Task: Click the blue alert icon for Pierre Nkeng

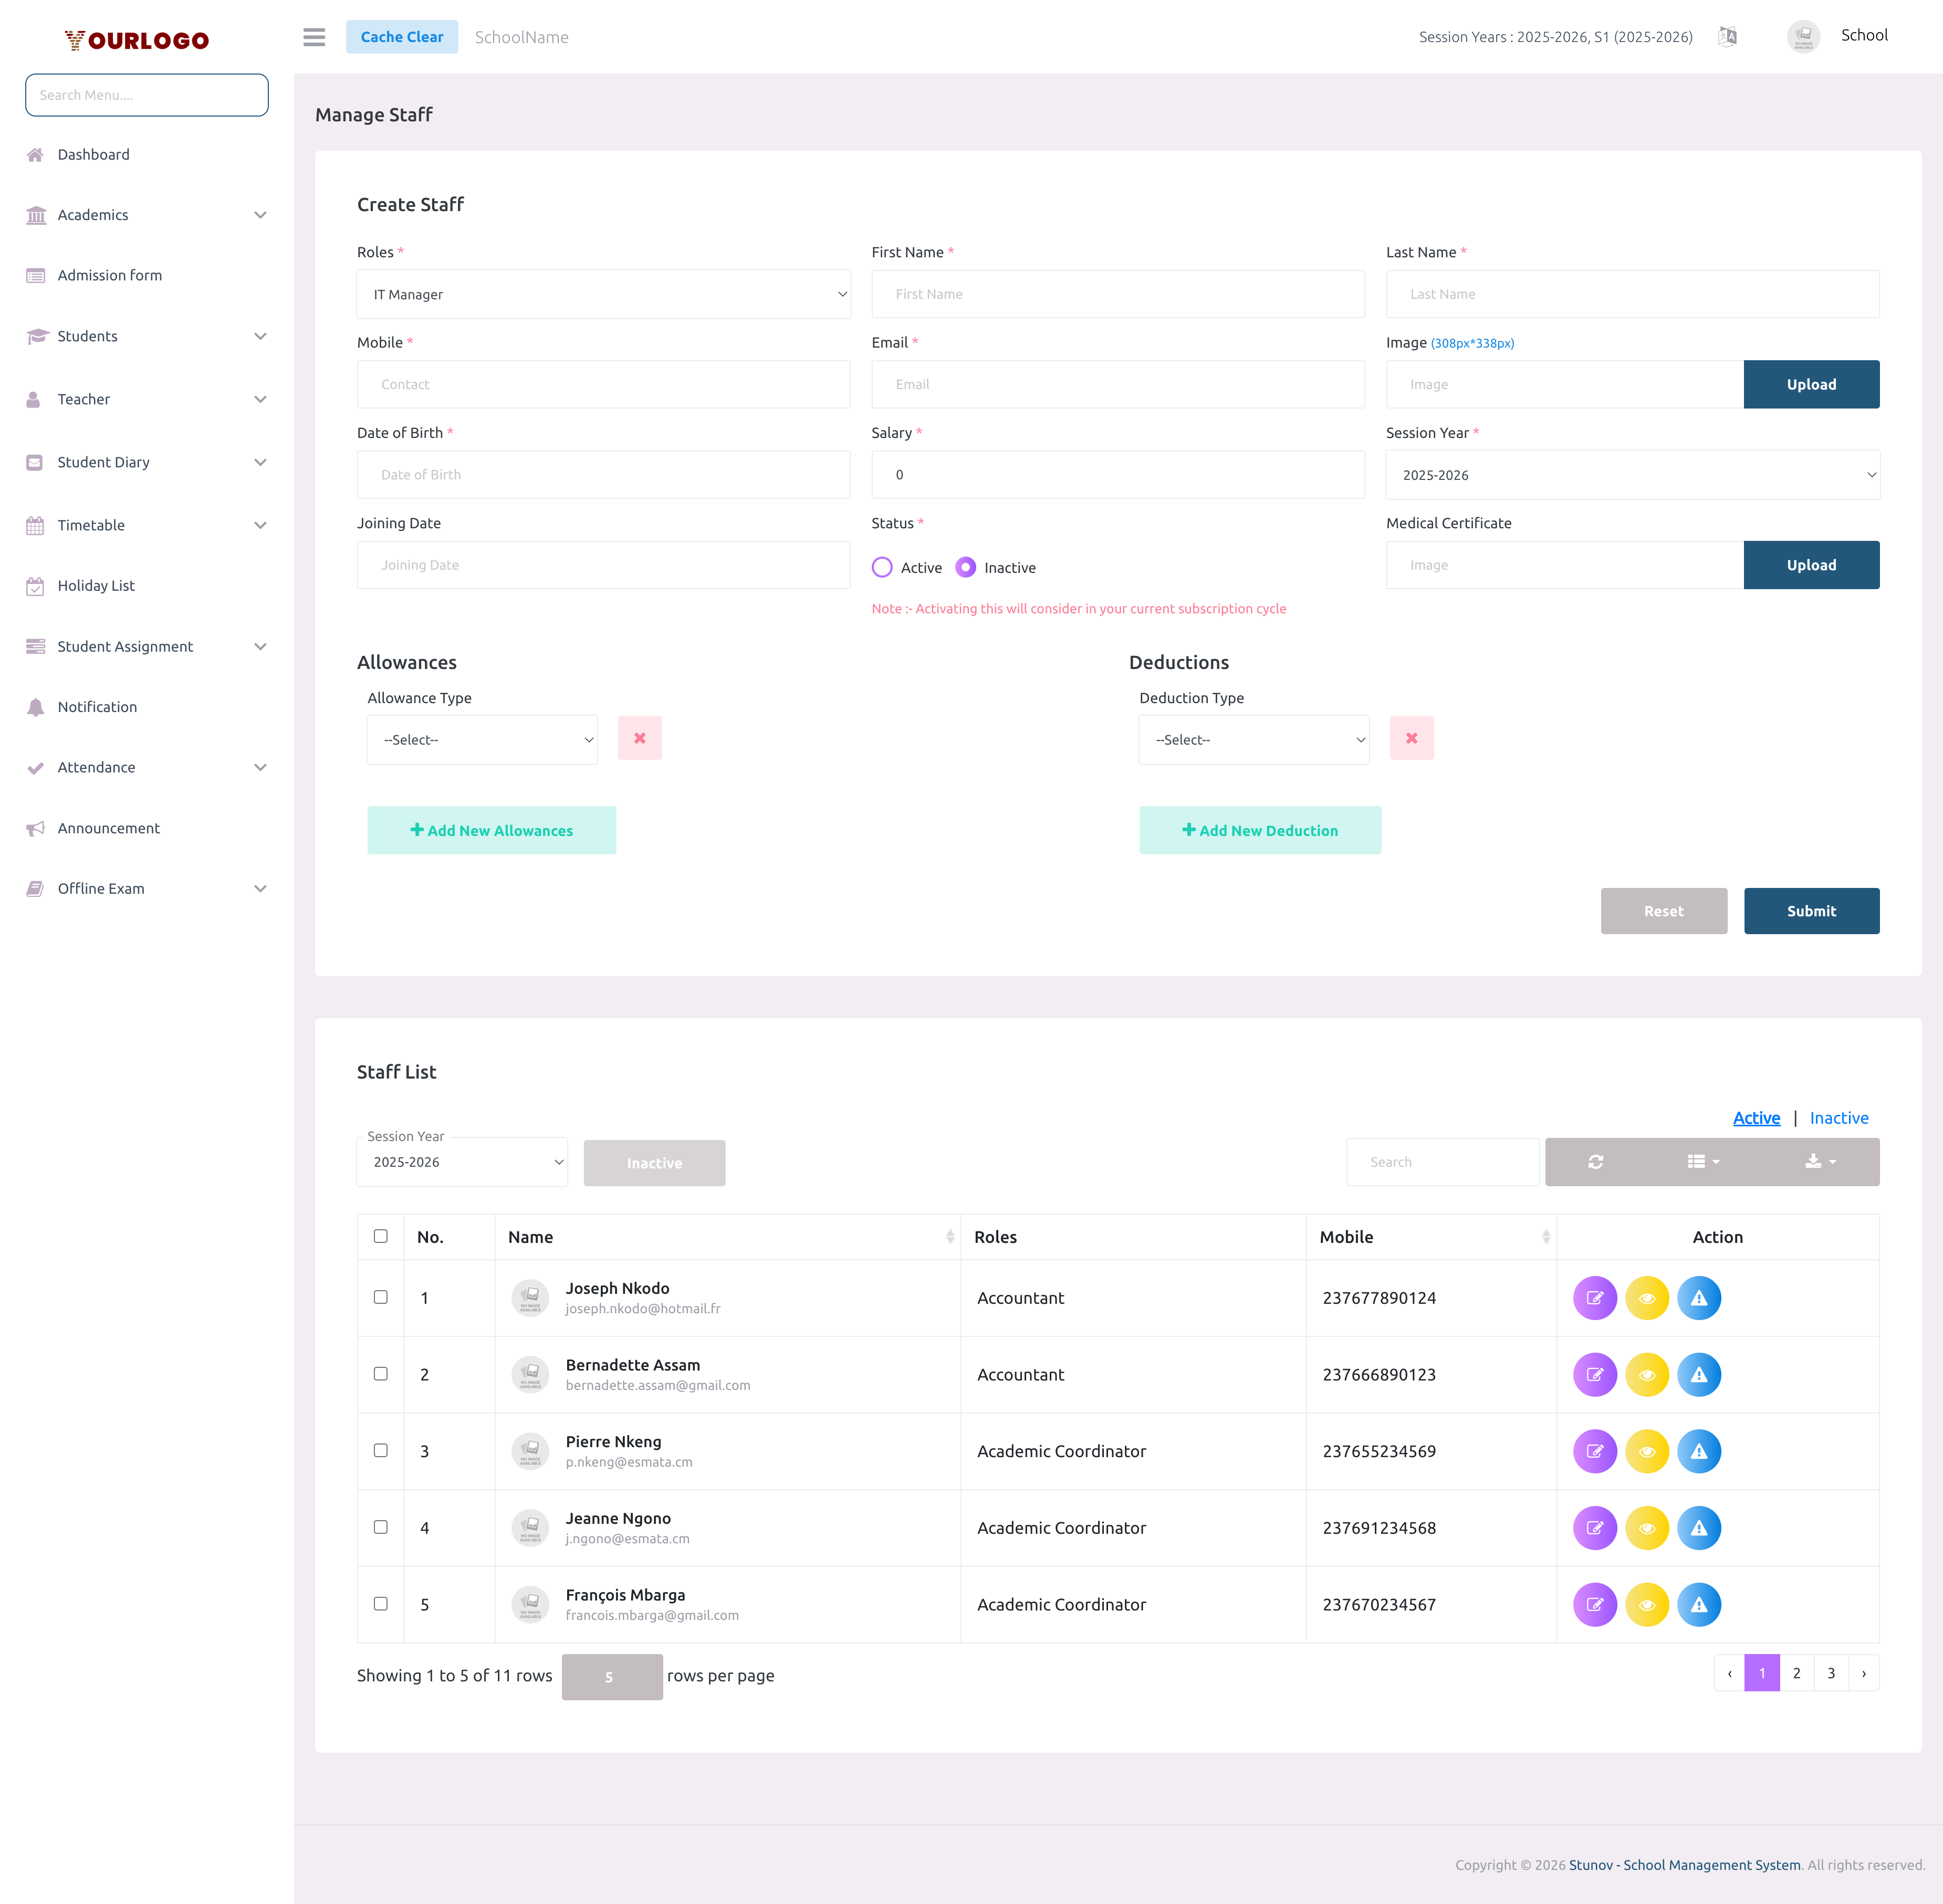Action: coord(1700,1451)
